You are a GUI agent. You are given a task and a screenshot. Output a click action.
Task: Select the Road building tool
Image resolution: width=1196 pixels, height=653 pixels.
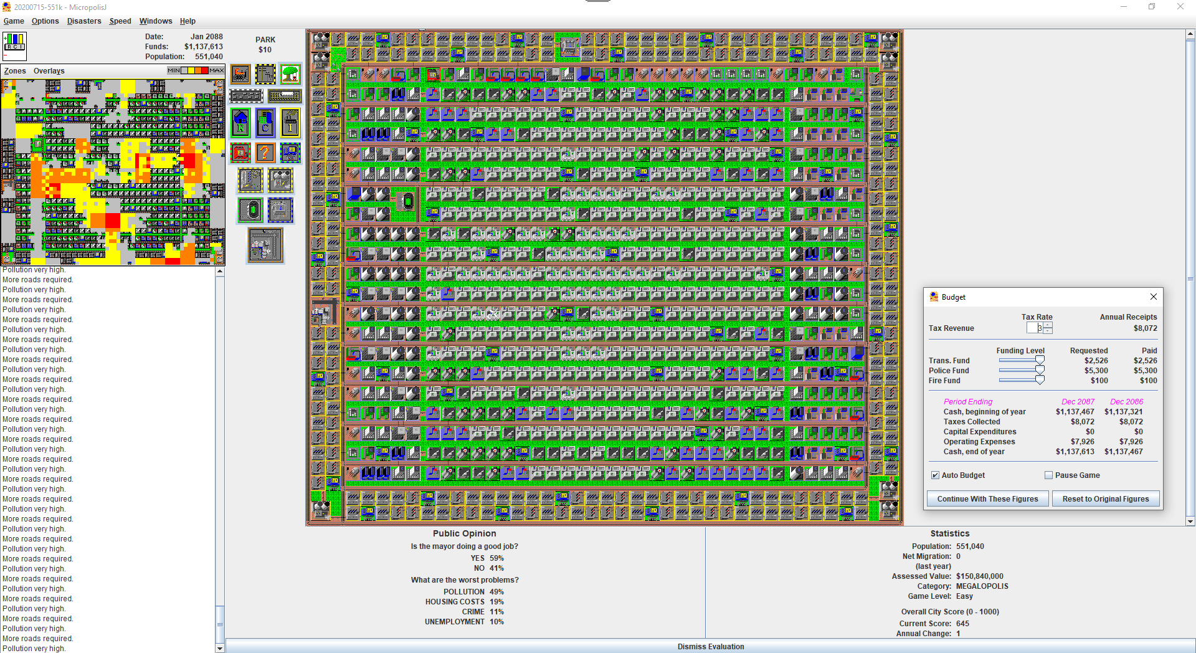tap(246, 96)
